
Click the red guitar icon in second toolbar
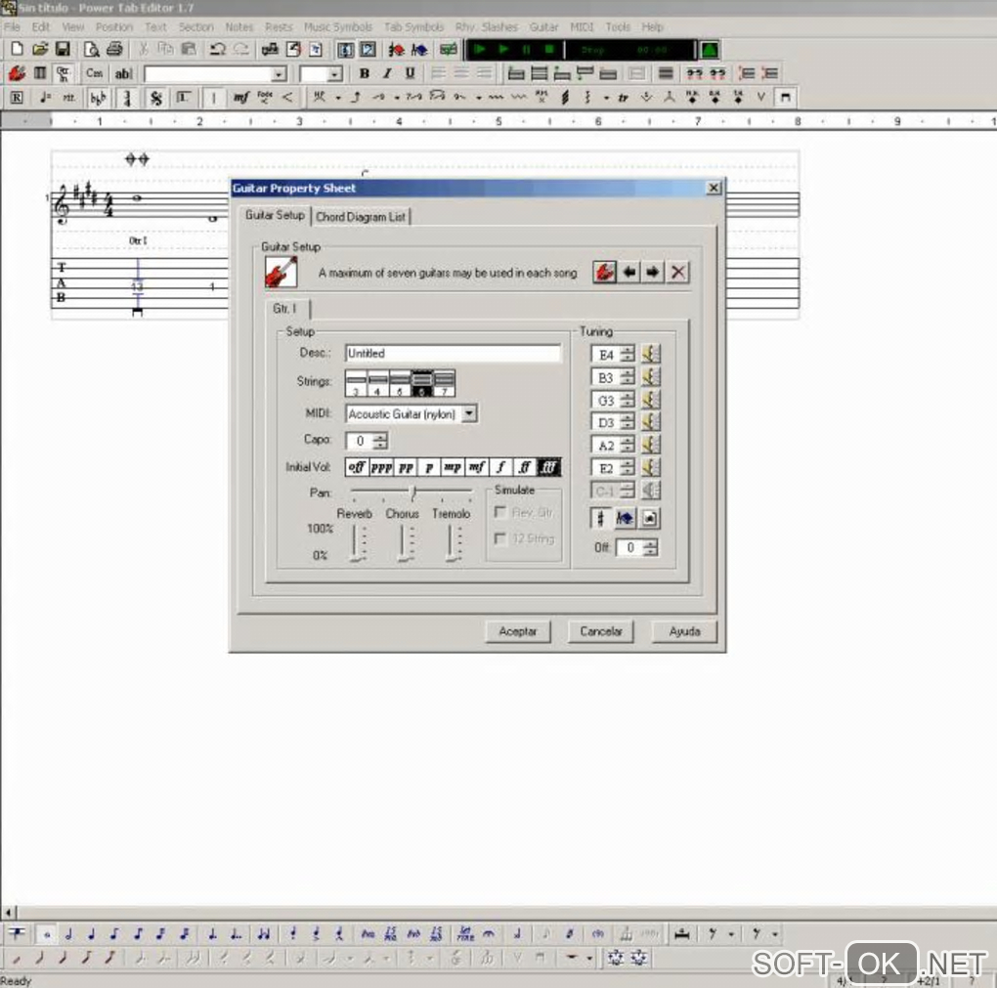pyautogui.click(x=17, y=73)
